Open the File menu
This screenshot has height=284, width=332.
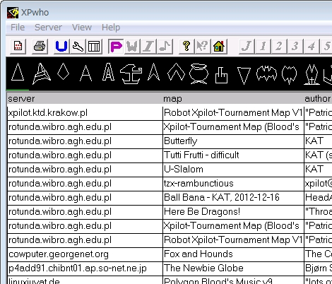(18, 28)
